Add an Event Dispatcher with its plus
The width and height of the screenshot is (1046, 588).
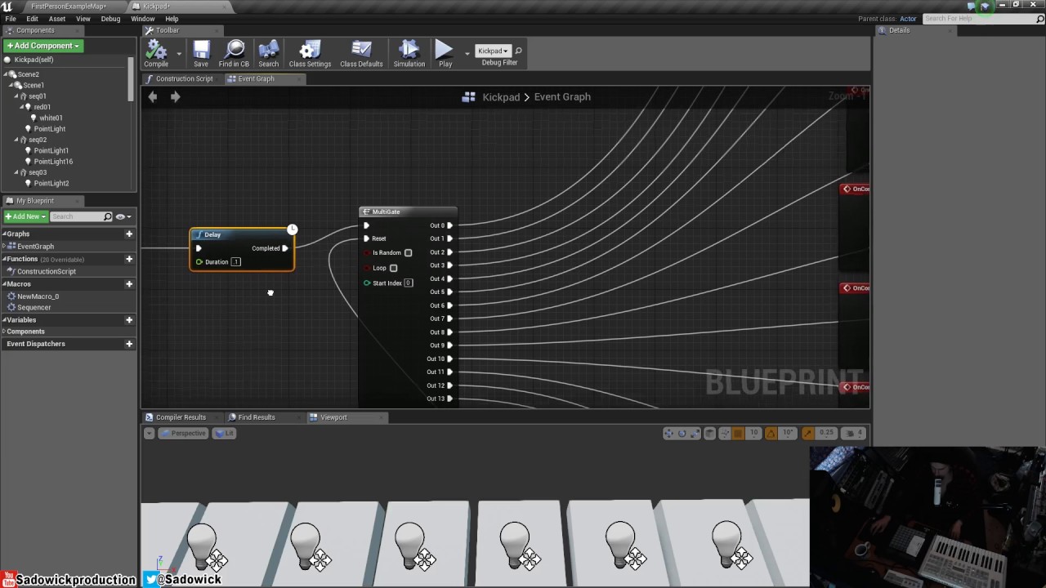128,344
